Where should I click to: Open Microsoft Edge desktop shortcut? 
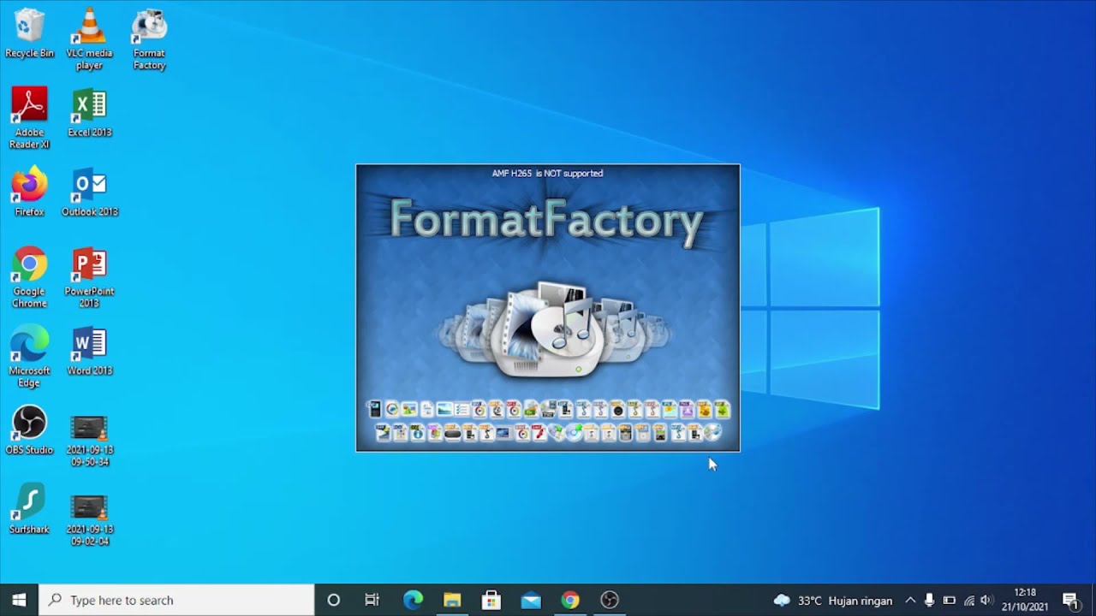click(29, 358)
